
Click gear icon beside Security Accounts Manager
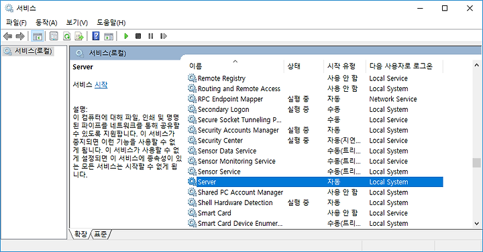pos(193,130)
